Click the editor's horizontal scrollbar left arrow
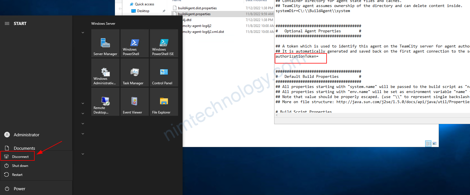470x195 pixels. click(277, 115)
